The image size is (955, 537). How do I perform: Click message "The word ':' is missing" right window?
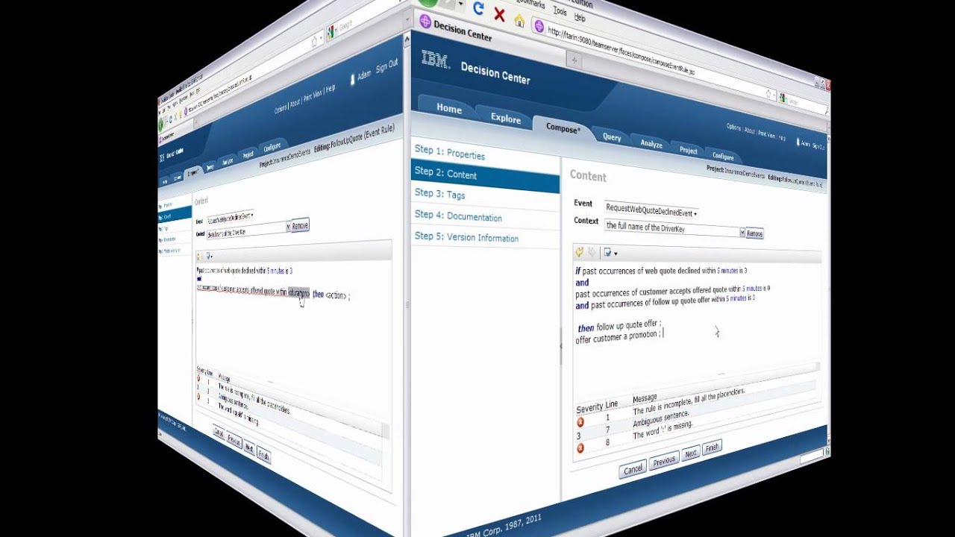663,430
